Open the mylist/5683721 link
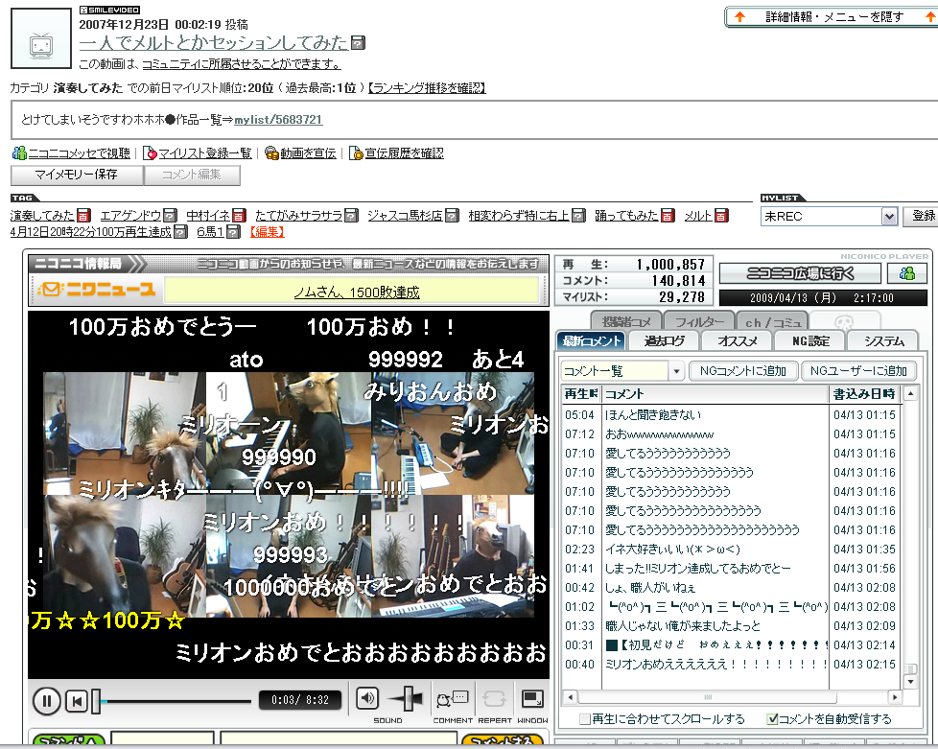 coord(278,120)
